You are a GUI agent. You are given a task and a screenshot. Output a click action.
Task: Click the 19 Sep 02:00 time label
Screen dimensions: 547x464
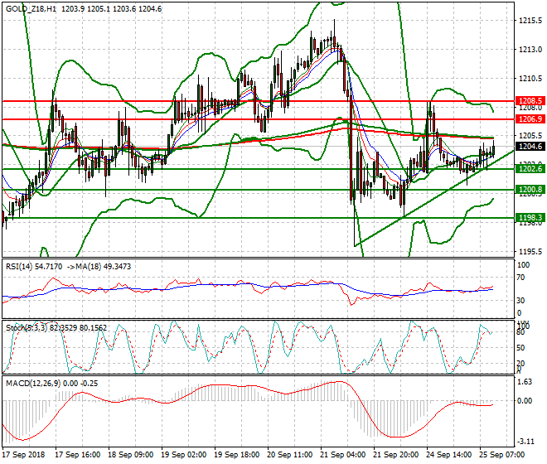tap(183, 455)
